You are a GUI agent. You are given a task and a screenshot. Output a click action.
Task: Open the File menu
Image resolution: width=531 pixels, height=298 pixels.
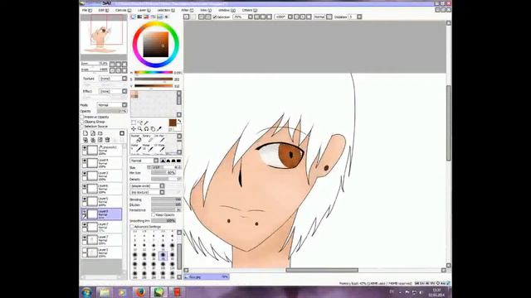86,10
